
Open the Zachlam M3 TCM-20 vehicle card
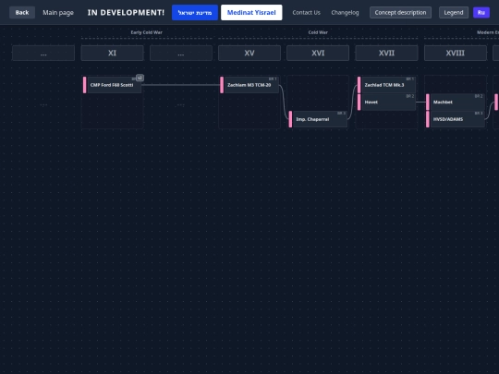tap(249, 85)
